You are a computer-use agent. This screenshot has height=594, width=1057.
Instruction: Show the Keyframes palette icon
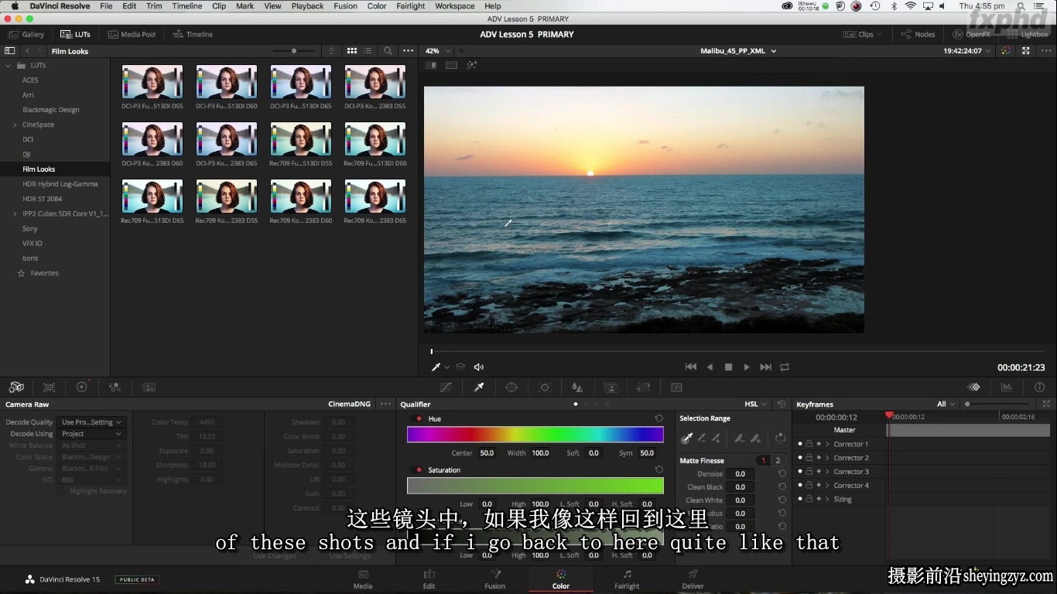973,387
